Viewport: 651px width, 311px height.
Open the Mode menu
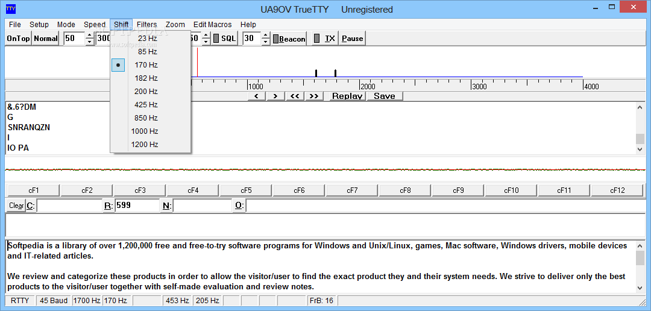pyautogui.click(x=66, y=25)
